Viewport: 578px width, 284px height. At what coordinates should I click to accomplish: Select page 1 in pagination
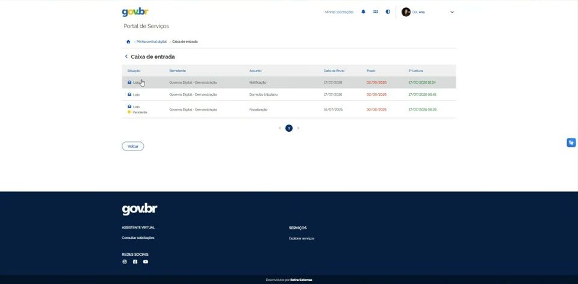289,128
